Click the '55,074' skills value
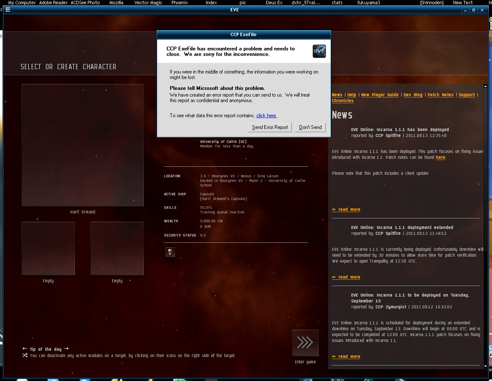This screenshot has width=492, height=381. 206,208
